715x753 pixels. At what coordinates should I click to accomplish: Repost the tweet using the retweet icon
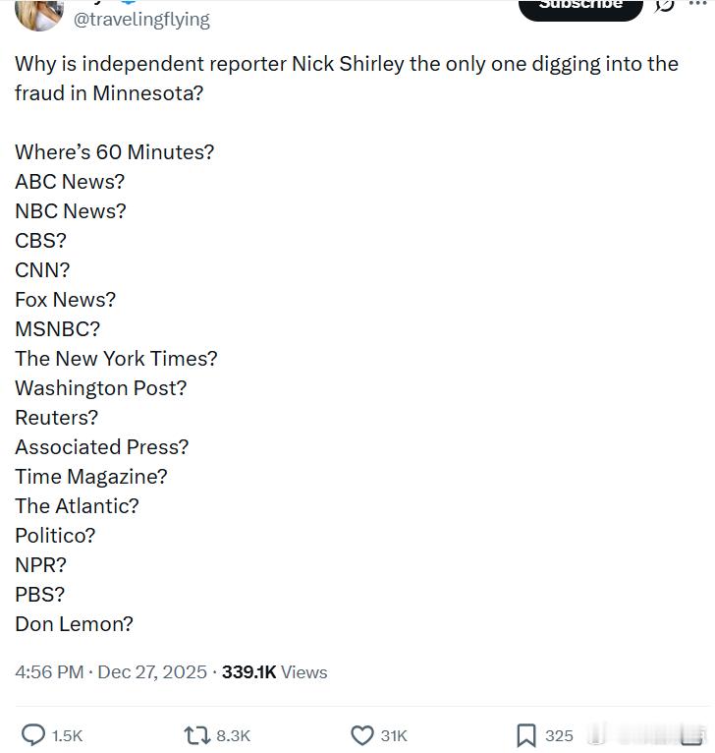point(196,735)
